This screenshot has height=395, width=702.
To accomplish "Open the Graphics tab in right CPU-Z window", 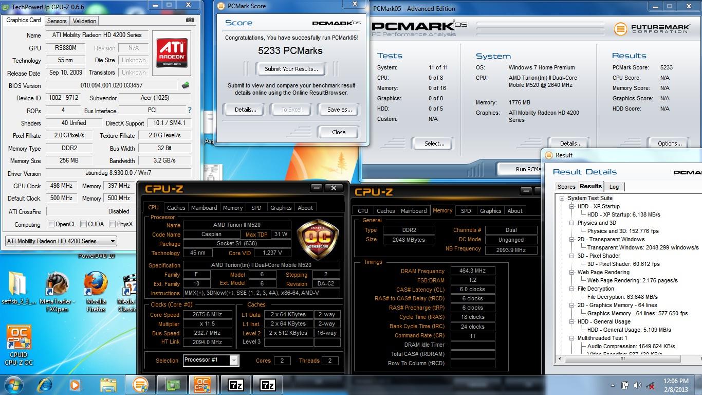I will [x=490, y=211].
